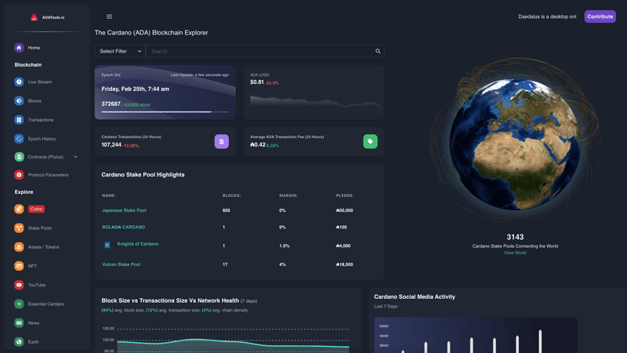
Task: Open the YouTube play icon
Action: click(19, 285)
